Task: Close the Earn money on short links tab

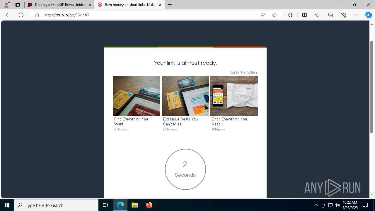Action: click(x=160, y=5)
